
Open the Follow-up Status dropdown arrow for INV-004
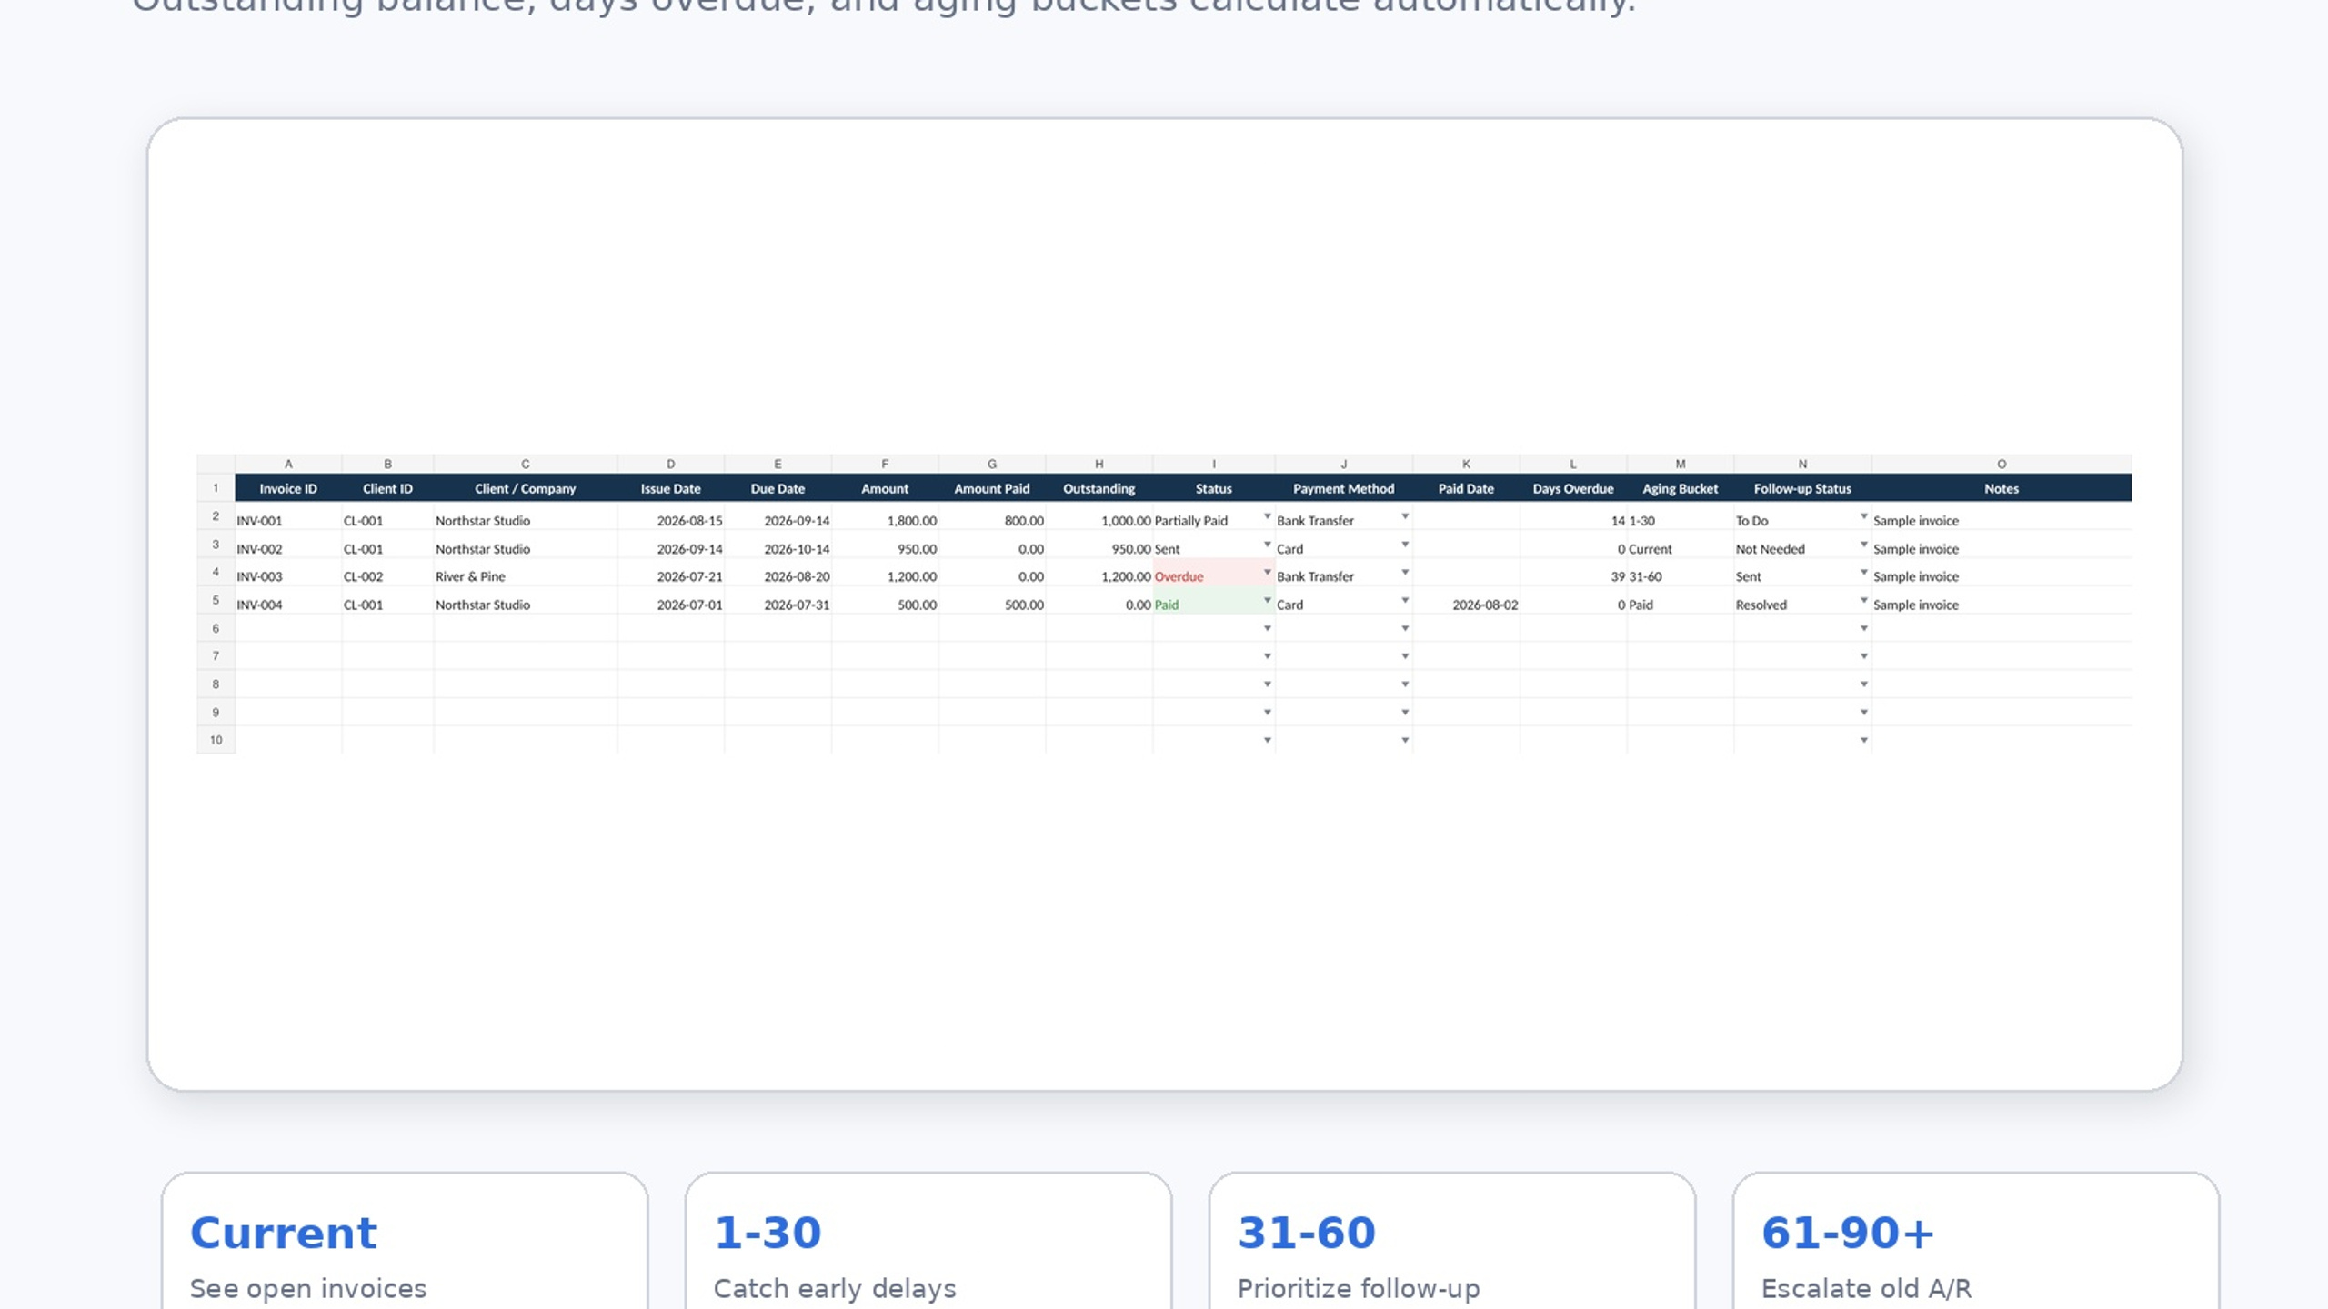pos(1863,600)
